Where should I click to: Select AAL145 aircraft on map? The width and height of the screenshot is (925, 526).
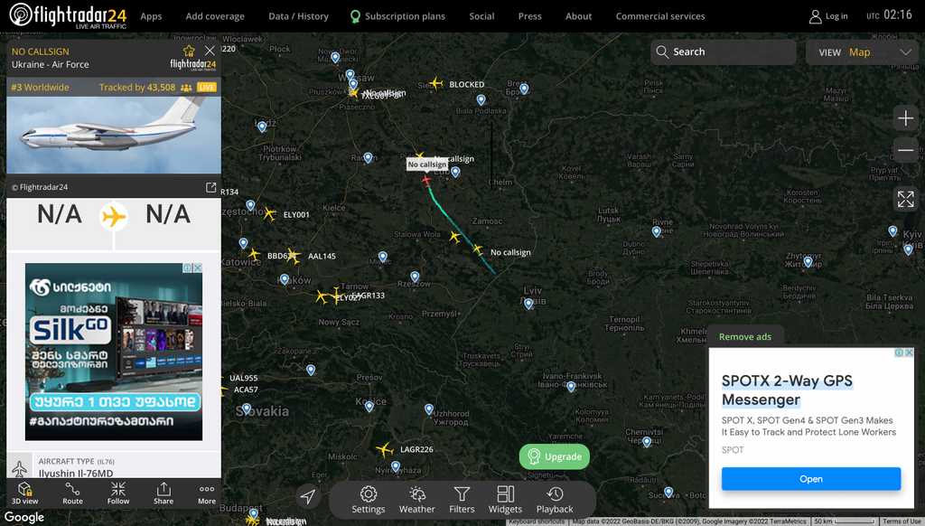(294, 256)
